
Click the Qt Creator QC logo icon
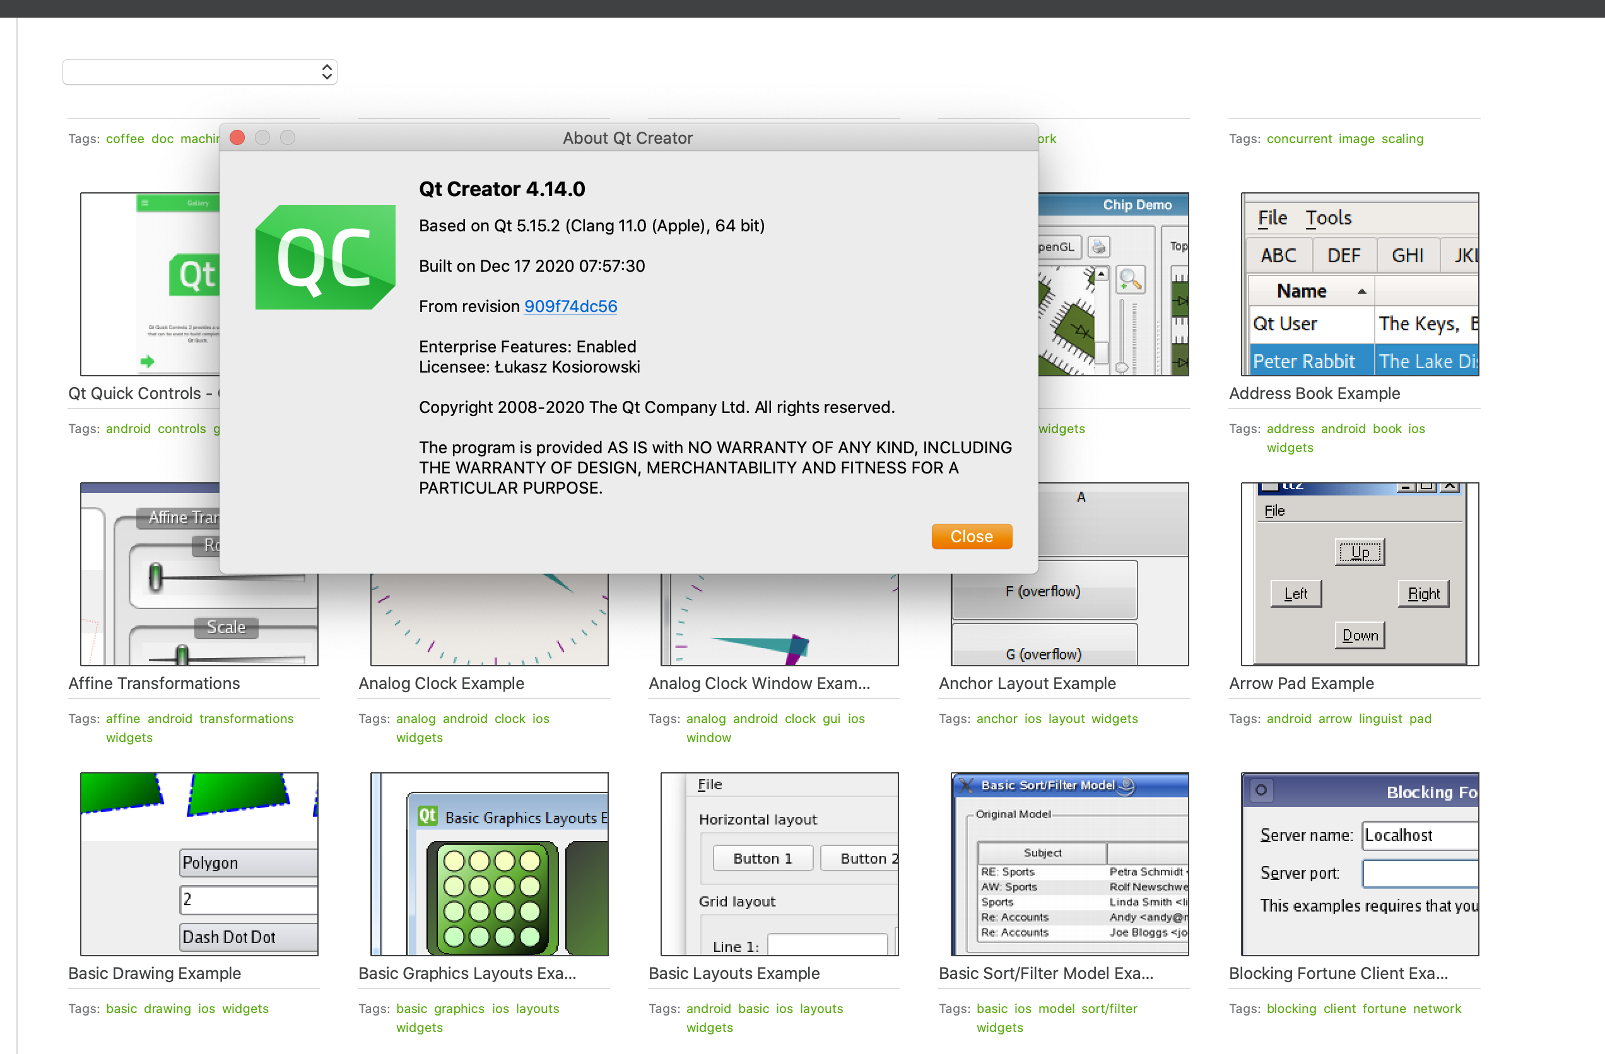coord(325,257)
